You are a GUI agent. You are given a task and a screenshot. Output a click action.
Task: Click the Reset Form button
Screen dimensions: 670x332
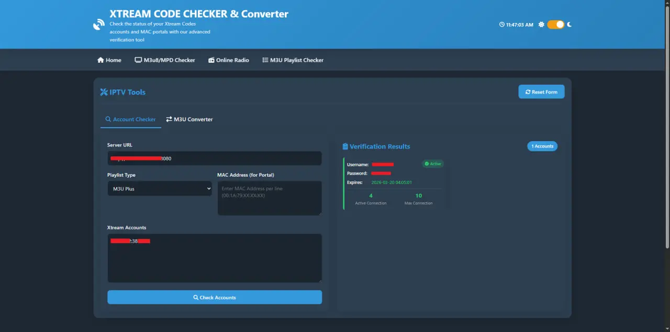pyautogui.click(x=542, y=92)
